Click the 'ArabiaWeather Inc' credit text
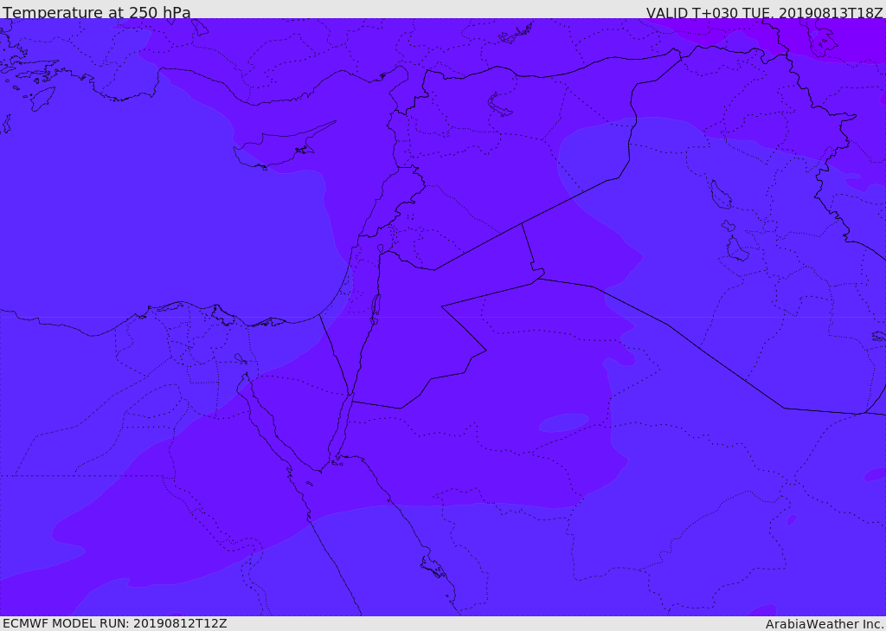This screenshot has width=886, height=631. point(824,624)
